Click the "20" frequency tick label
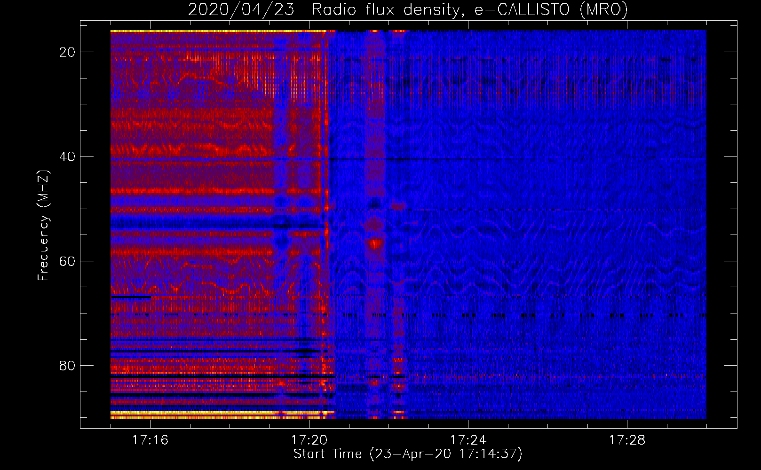Image resolution: width=761 pixels, height=470 pixels. click(67, 52)
